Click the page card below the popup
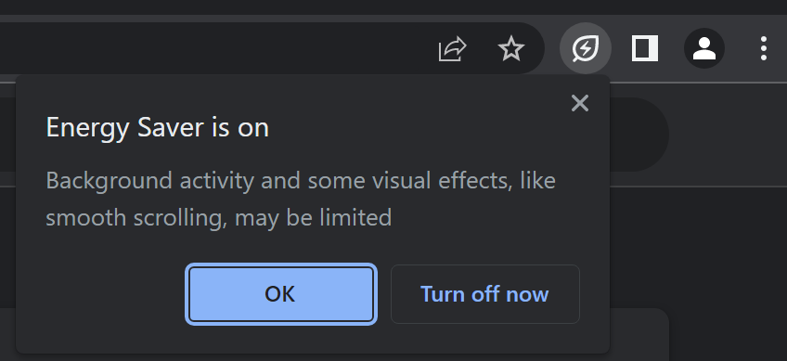This screenshot has height=361, width=787. click(639, 334)
